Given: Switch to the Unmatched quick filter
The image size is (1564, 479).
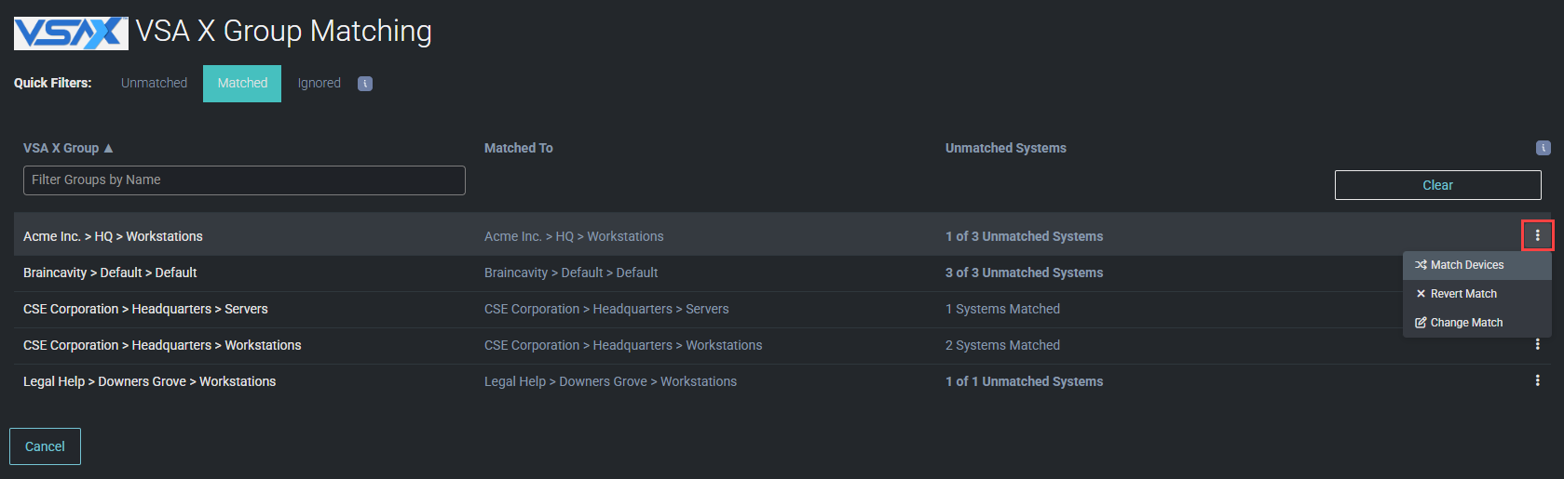Looking at the screenshot, I should coord(154,83).
